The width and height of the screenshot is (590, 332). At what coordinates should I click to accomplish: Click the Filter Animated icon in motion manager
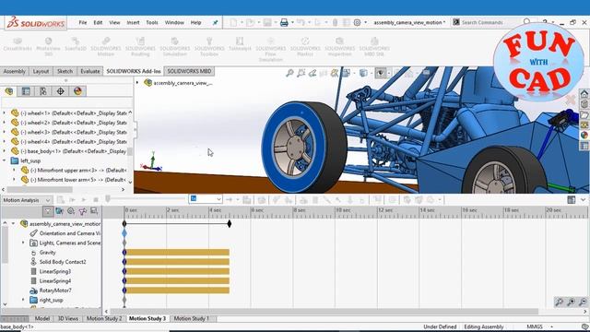[x=59, y=211]
